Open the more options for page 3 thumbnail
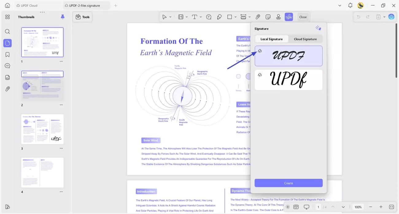 [61, 149]
